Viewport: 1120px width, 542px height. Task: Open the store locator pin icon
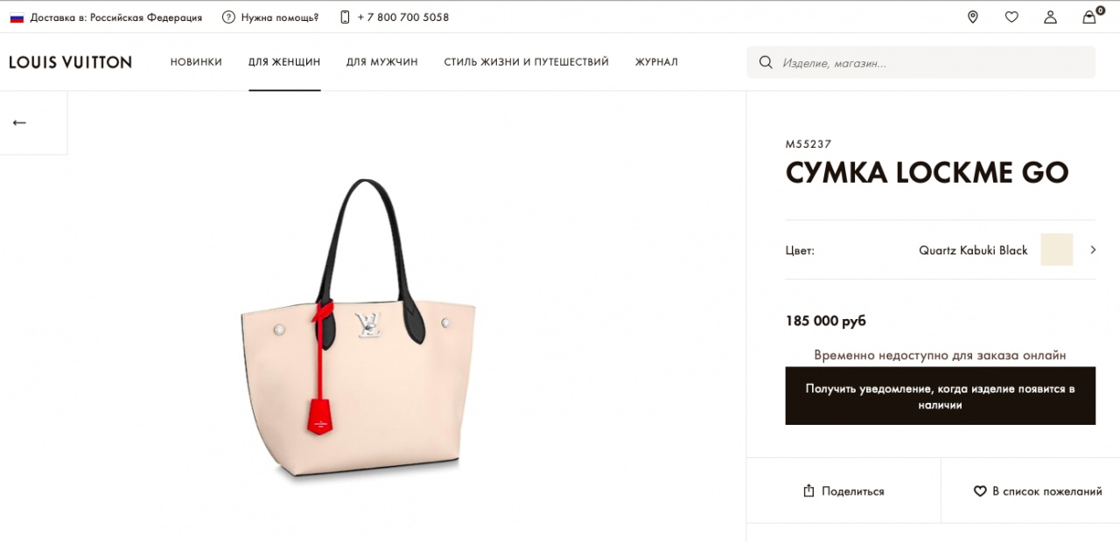pyautogui.click(x=972, y=17)
